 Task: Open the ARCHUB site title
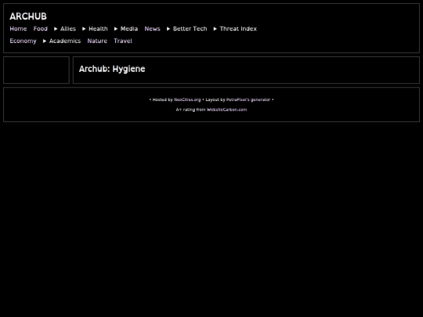coord(28,16)
